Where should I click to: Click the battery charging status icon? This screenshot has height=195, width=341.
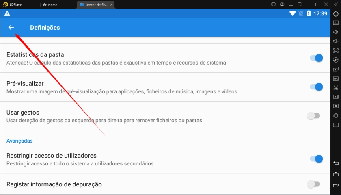(x=309, y=13)
